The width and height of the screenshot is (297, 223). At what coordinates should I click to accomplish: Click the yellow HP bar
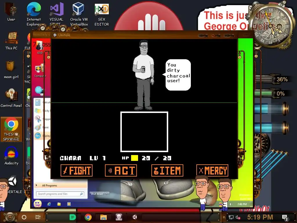[x=135, y=158]
